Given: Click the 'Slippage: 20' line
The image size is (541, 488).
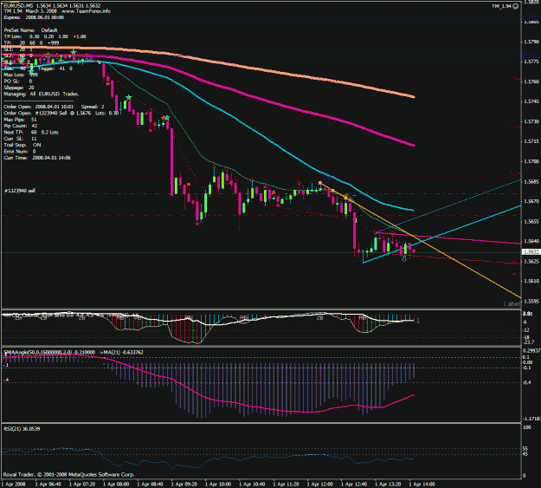Looking at the screenshot, I should coord(19,88).
